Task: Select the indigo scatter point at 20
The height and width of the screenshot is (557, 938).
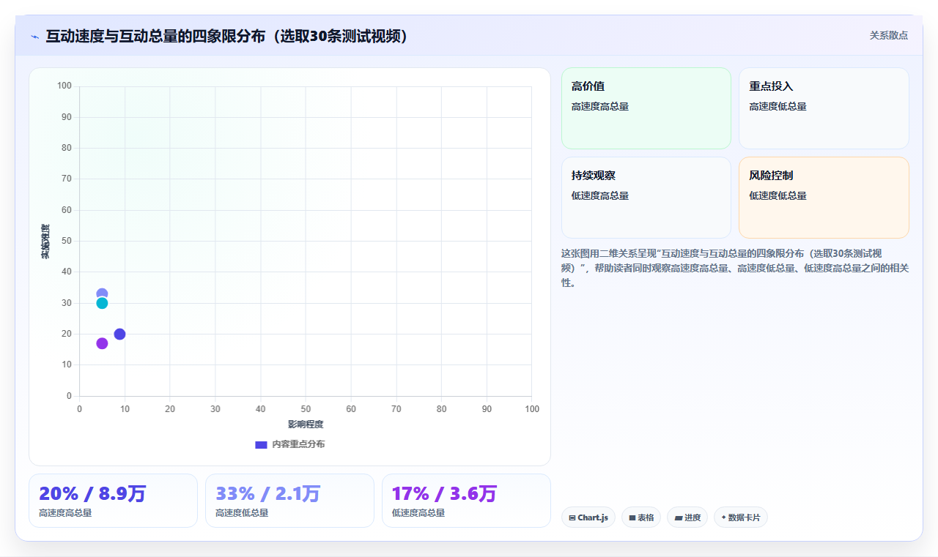Action: click(119, 334)
